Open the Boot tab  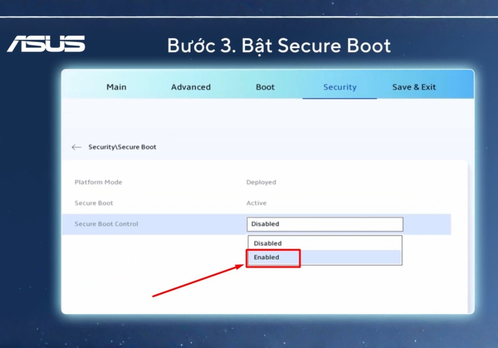point(265,87)
